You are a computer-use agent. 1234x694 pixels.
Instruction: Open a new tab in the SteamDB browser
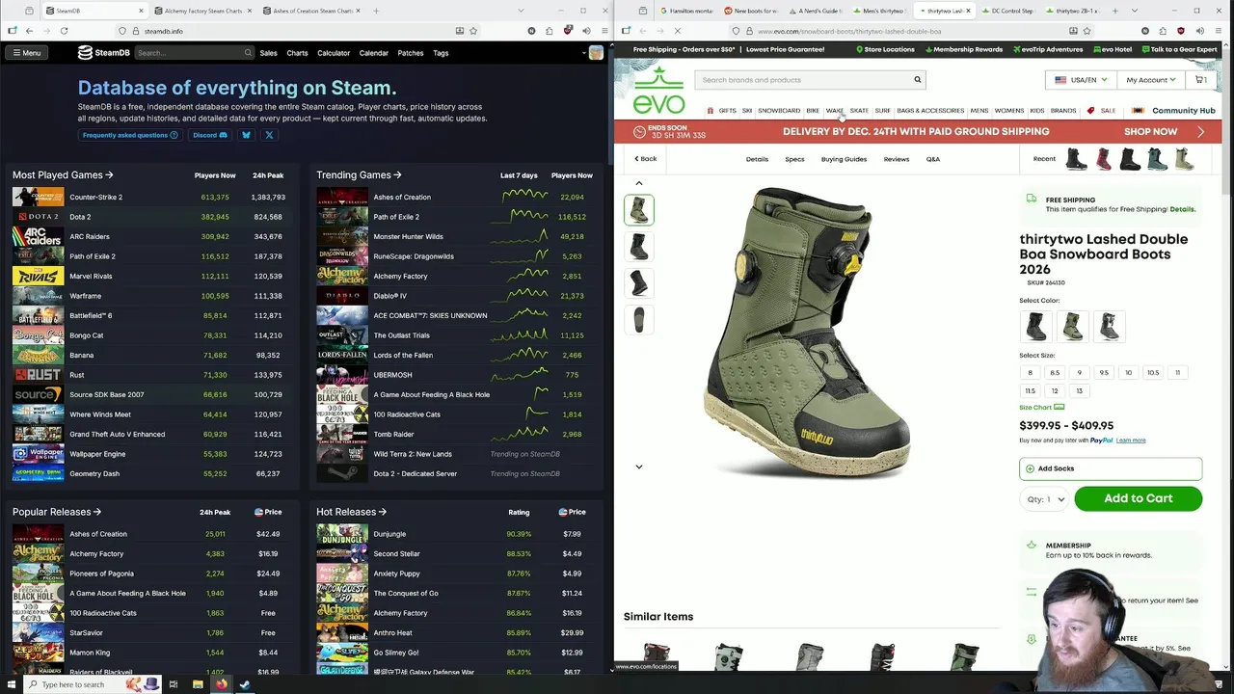[x=376, y=11]
